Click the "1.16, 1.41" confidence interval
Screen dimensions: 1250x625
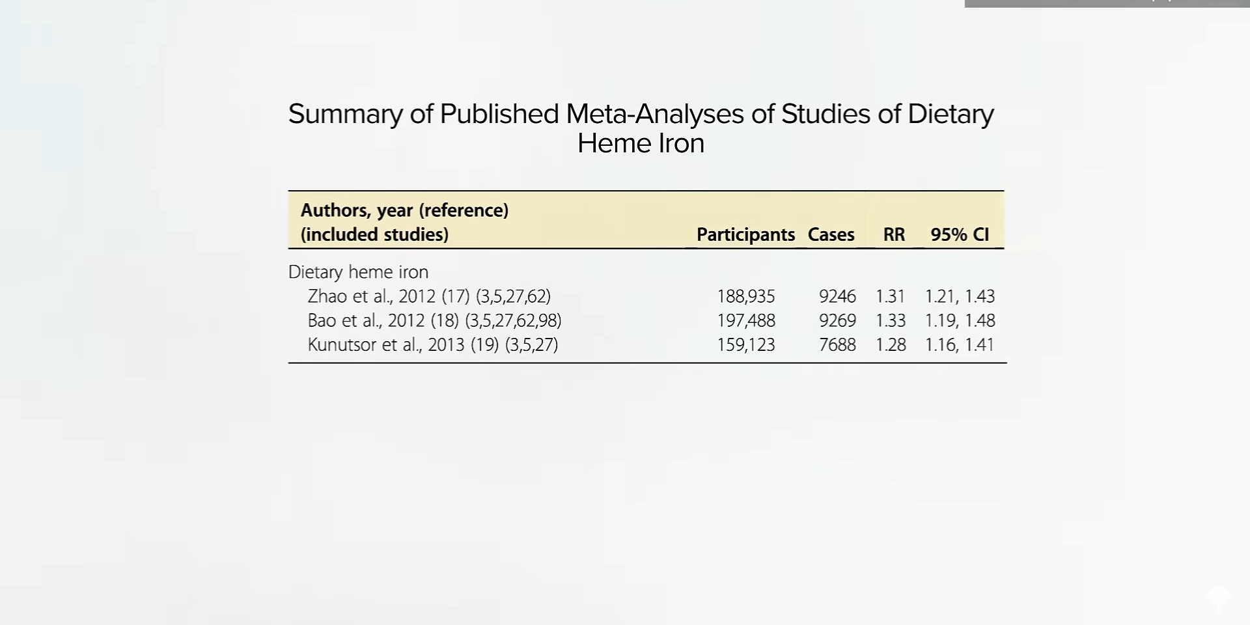960,344
